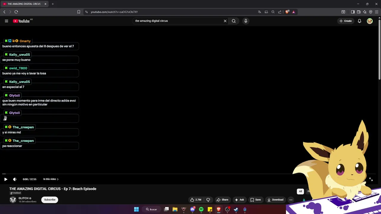Start voice search with the microphone
This screenshot has height=214, width=381.
tap(246, 21)
